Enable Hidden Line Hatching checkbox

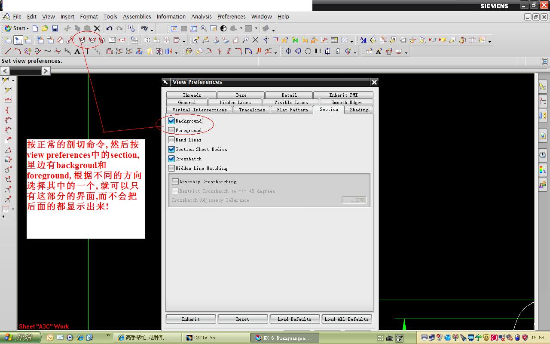171,168
